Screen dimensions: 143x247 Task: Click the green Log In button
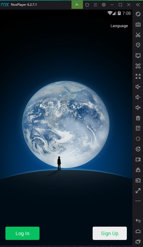point(22,233)
